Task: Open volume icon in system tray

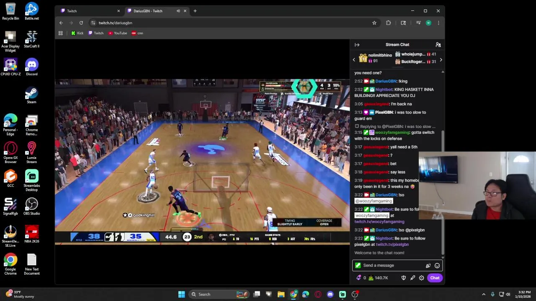Action: [508, 294]
